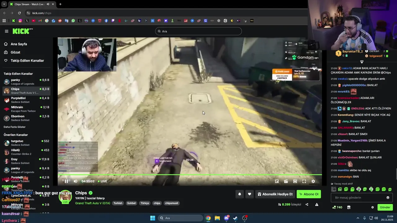
Task: Open Windows Start menu
Action: (x=153, y=218)
